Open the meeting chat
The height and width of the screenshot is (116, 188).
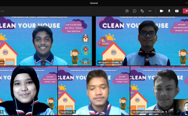click(135, 11)
